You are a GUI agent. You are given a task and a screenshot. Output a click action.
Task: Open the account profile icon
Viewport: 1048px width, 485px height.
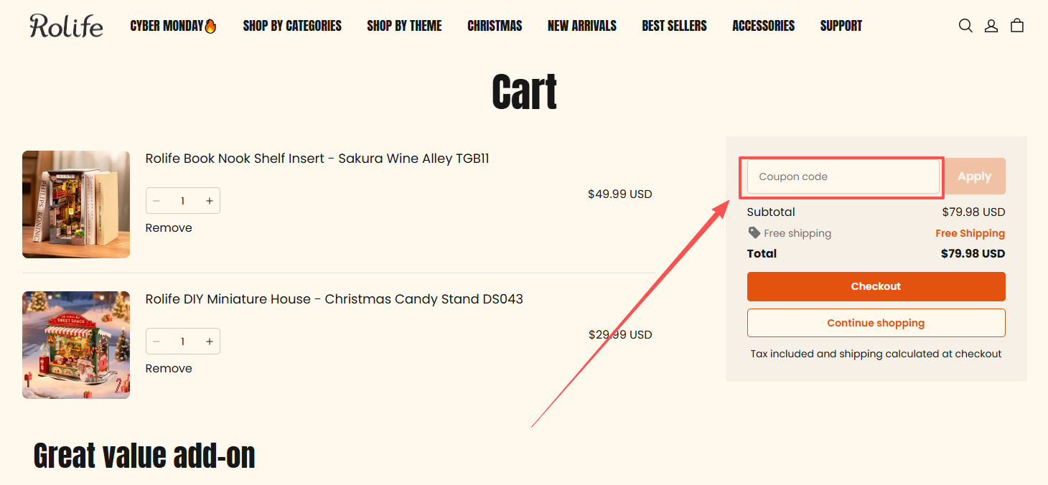[991, 26]
